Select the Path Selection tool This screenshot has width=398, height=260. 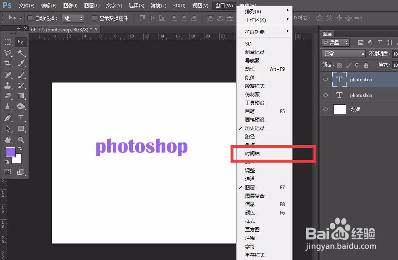8,128
